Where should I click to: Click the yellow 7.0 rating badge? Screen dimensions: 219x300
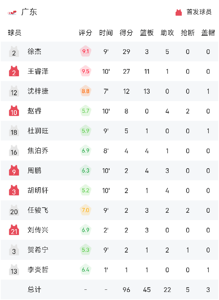click(x=85, y=210)
